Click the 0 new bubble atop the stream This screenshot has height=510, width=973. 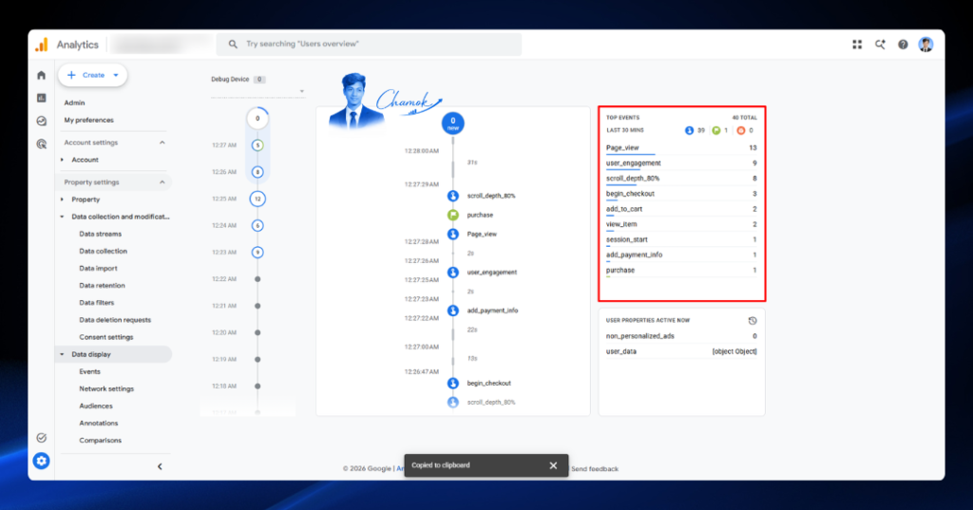453,123
